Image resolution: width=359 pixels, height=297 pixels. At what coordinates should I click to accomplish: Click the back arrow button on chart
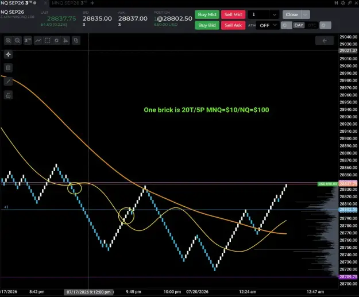[x=325, y=41]
